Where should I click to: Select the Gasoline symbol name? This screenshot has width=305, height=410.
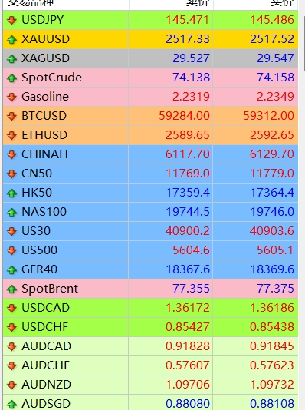(x=45, y=97)
